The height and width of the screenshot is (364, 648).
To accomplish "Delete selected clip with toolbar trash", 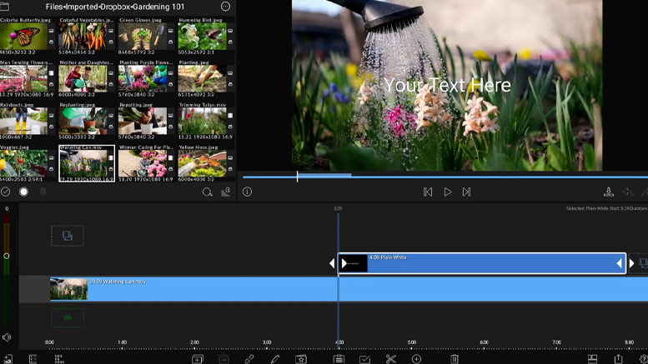I will [455, 359].
